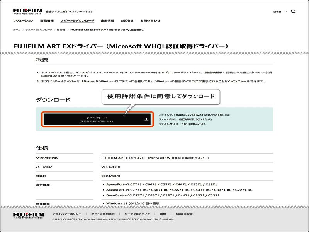Go to 複合機 breadcrumb link
Image resolution: width=309 pixels, height=232 pixels.
point(61,30)
